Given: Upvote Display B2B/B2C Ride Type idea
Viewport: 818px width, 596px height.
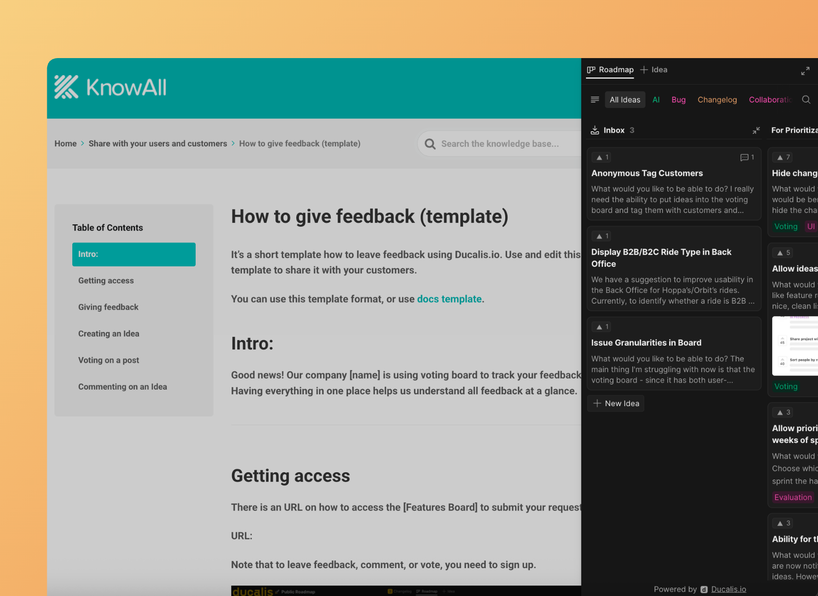Looking at the screenshot, I should coord(603,236).
